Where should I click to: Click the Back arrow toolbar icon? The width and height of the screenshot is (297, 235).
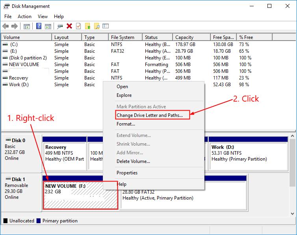point(6,26)
